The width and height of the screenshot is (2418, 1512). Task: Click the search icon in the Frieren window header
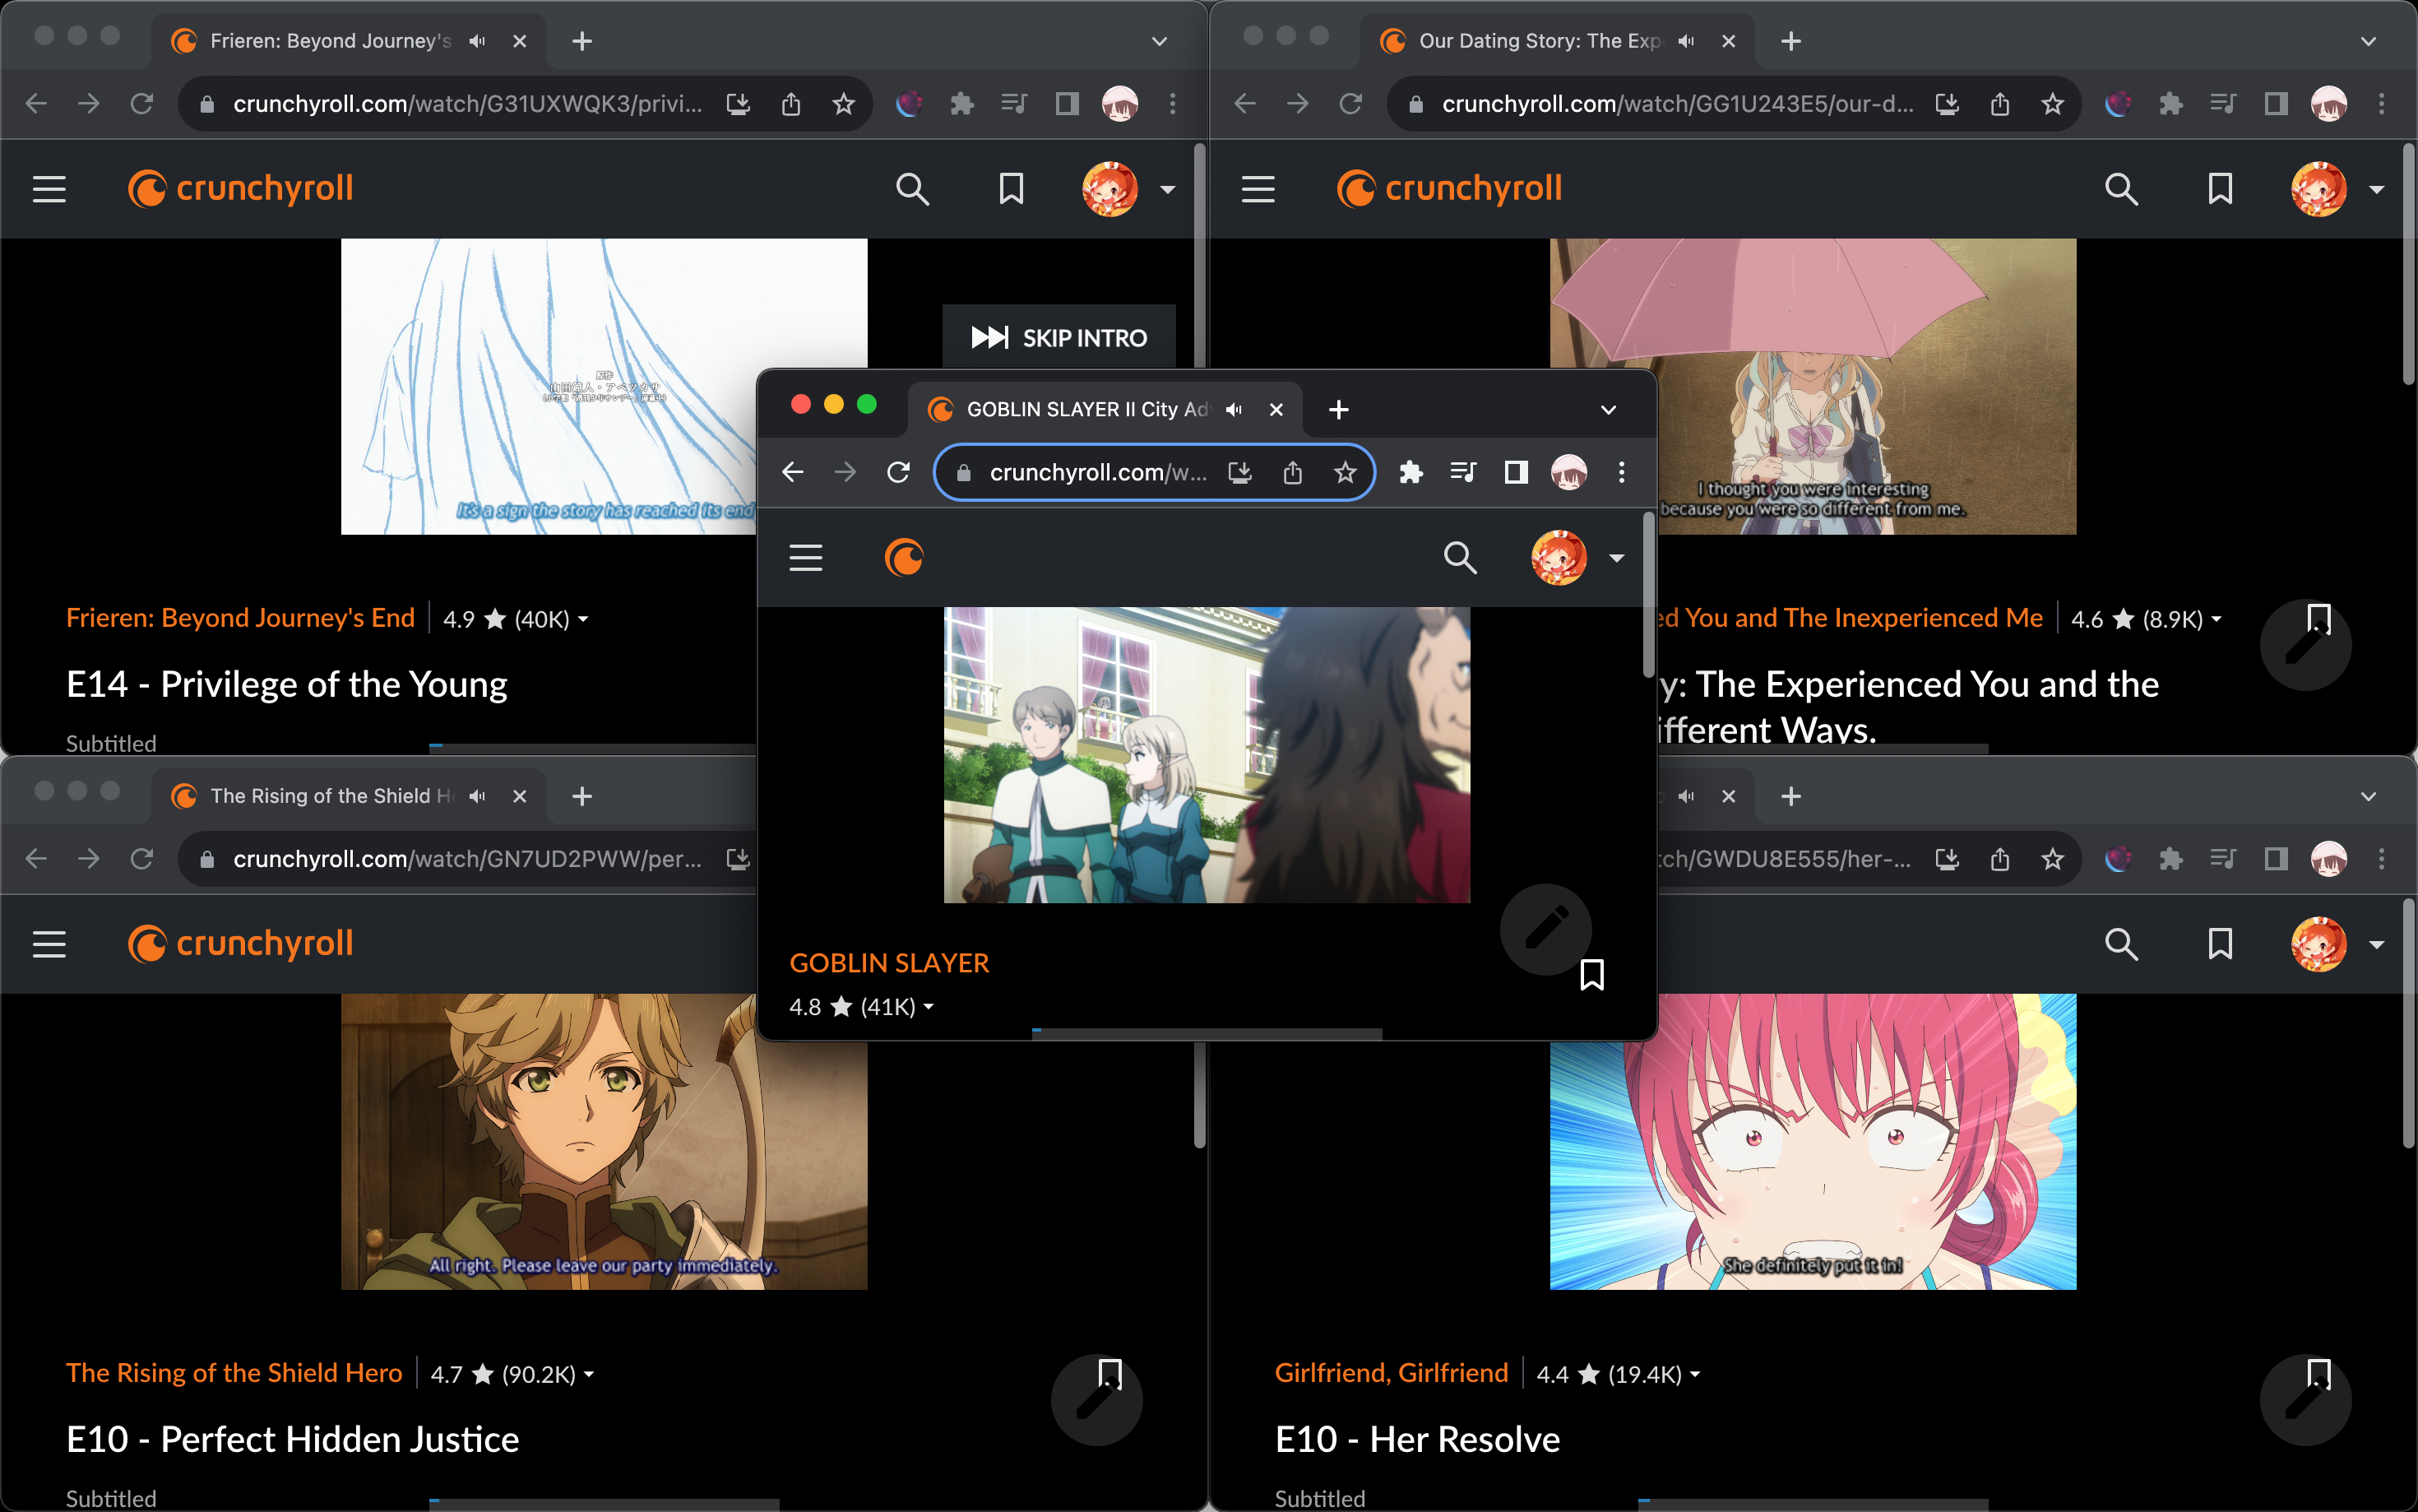point(913,188)
